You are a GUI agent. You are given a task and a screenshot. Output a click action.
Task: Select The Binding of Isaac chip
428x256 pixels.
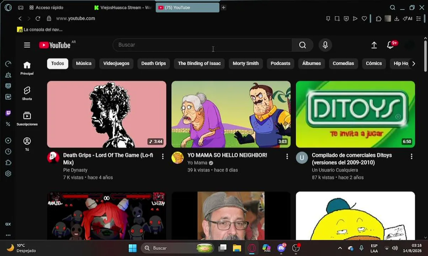[199, 64]
